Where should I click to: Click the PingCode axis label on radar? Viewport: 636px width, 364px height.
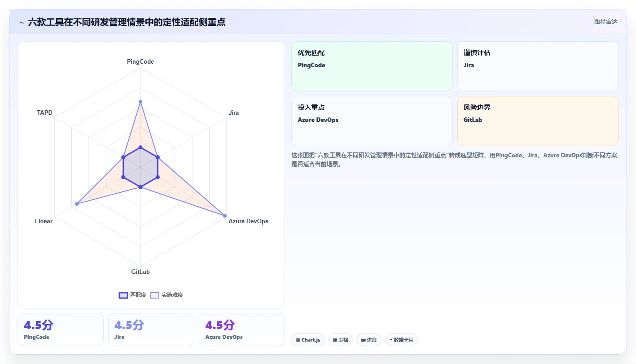140,62
